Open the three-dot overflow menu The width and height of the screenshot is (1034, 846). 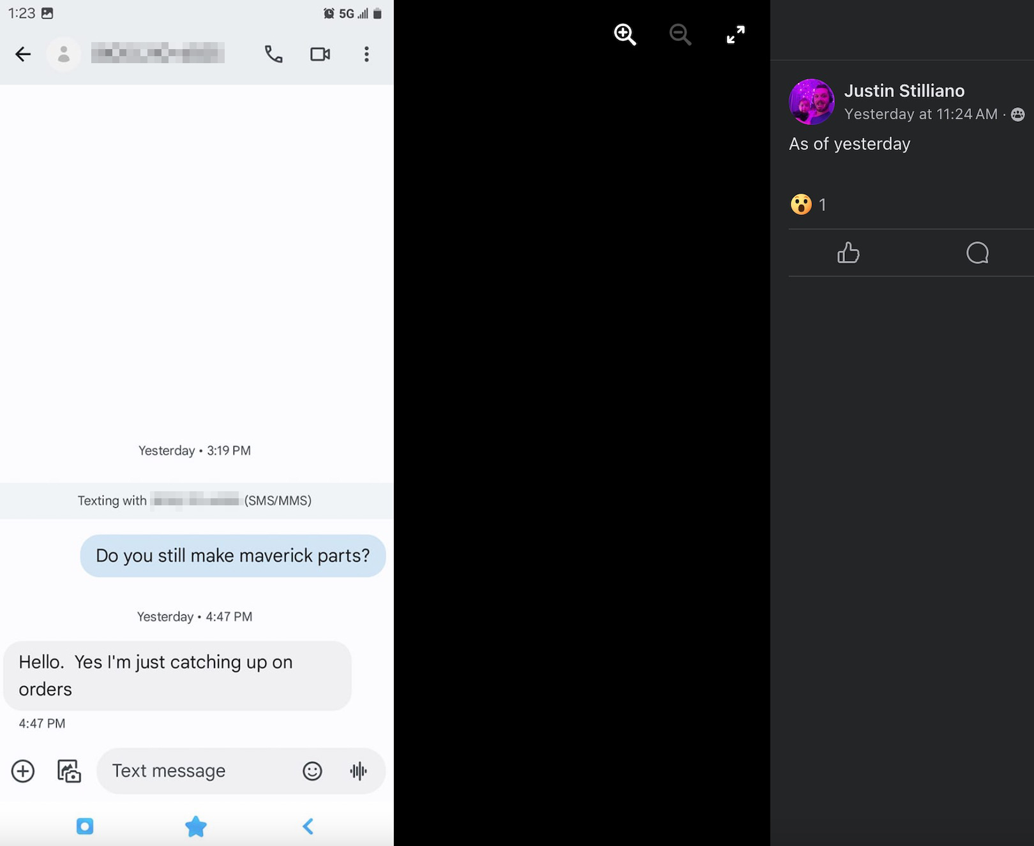coord(366,54)
